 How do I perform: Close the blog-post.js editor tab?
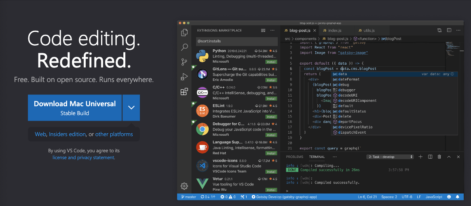(x=315, y=30)
